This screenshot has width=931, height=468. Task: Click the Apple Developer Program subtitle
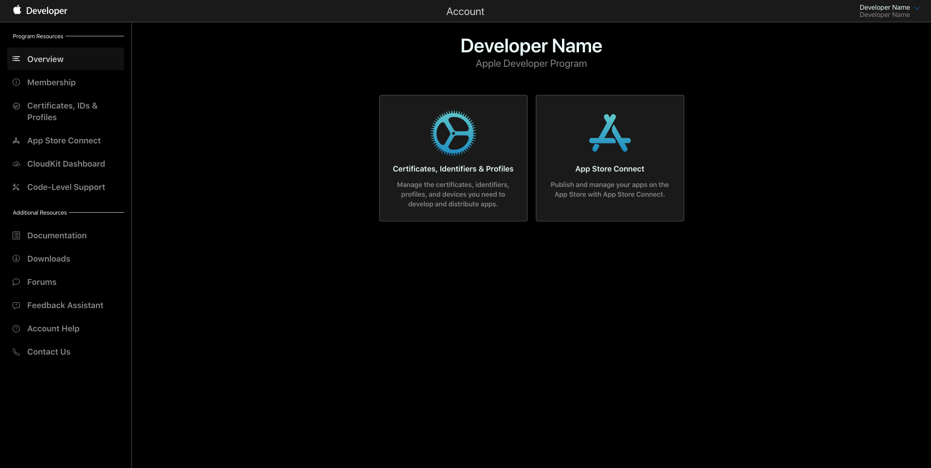[x=531, y=63]
